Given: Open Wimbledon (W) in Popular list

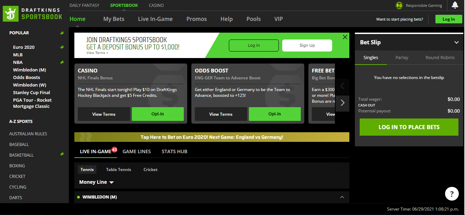Looking at the screenshot, I should pyautogui.click(x=30, y=85).
